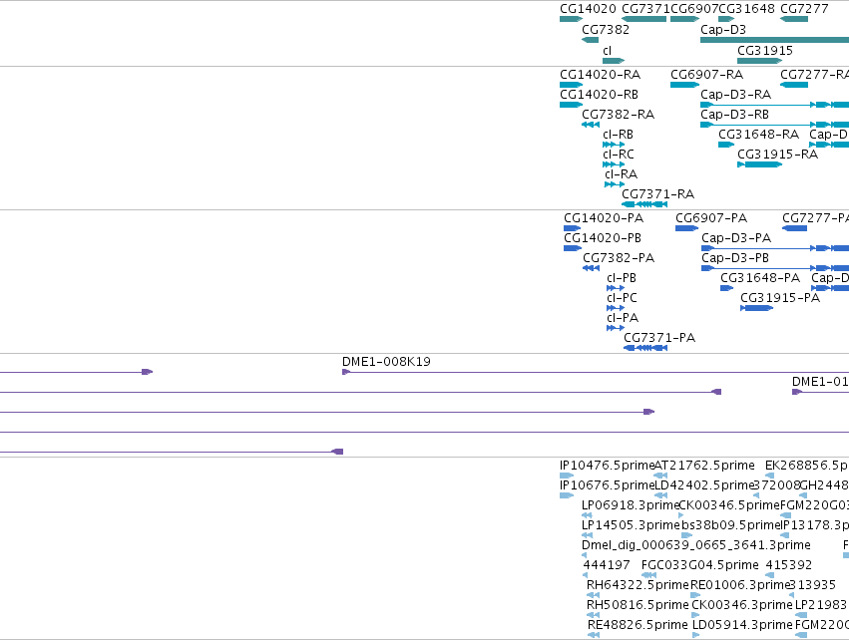The width and height of the screenshot is (849, 640).
Task: Click transcript Cap-D3-RB
Action: point(774,125)
